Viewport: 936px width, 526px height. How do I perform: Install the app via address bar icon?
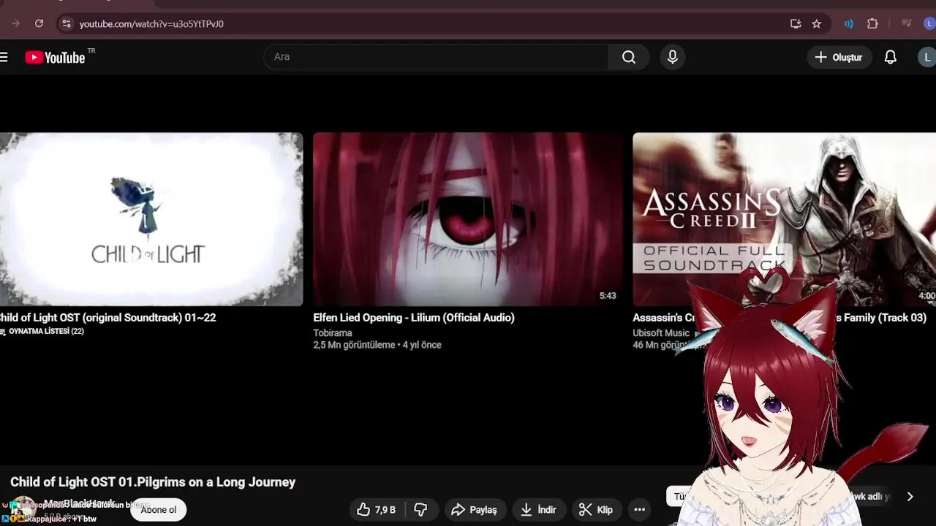[796, 23]
